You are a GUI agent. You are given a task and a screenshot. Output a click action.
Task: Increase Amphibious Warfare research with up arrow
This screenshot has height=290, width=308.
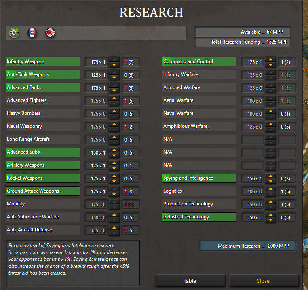270,124
